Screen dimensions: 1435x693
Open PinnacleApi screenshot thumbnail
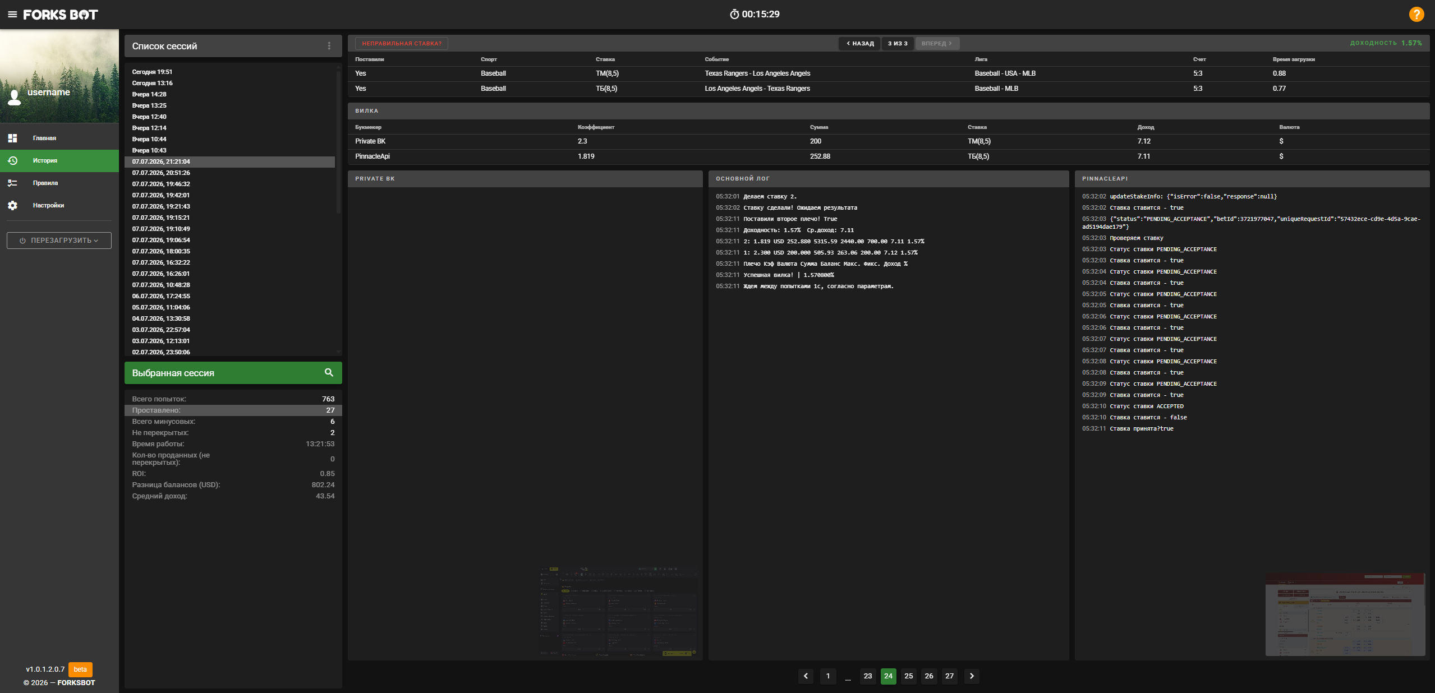(1345, 615)
